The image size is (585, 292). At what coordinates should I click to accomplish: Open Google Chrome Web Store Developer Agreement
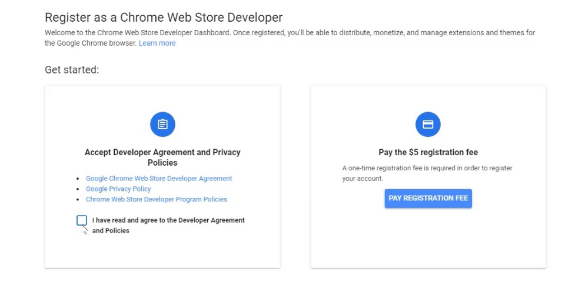(159, 179)
